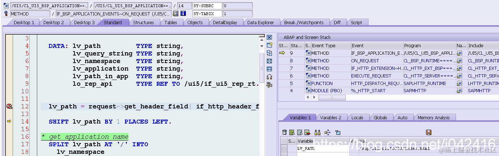
Task: Click the SY-SUBRC field
Action: 207,6
